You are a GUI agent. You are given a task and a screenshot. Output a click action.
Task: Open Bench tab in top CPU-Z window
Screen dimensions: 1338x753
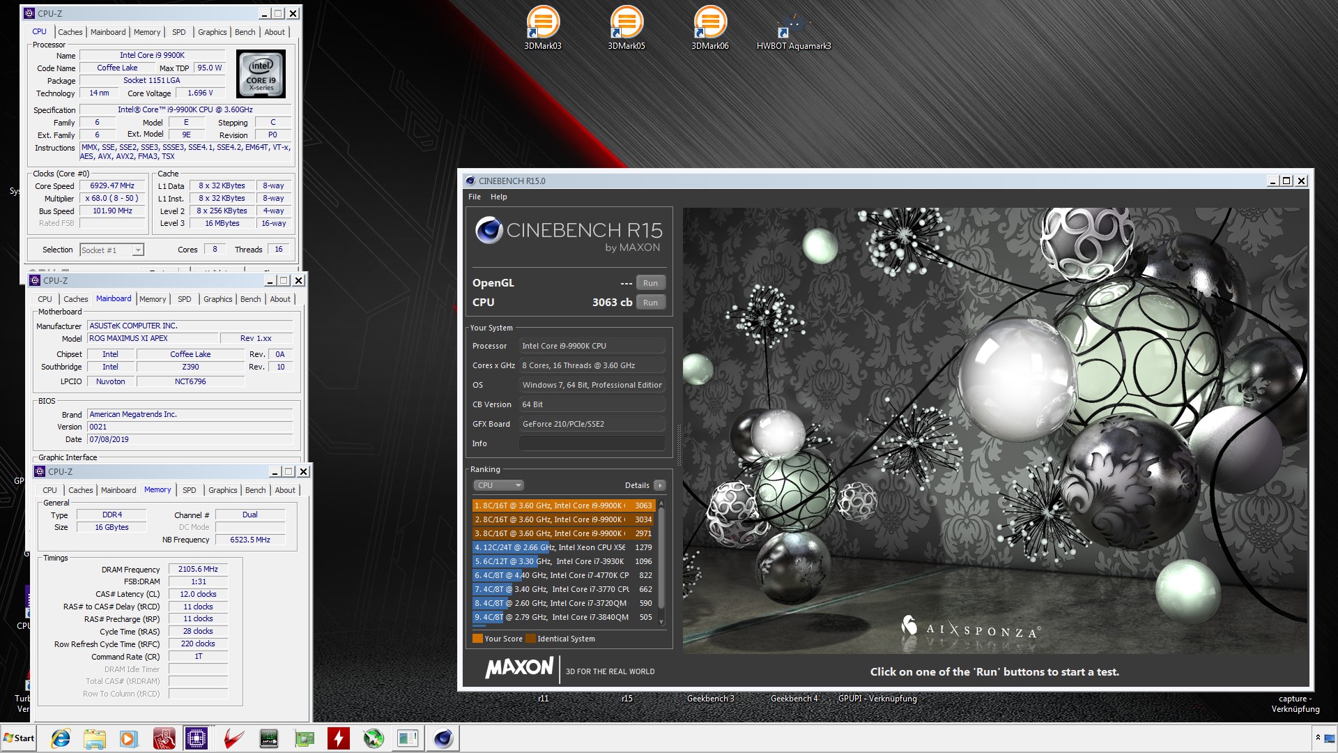pos(245,32)
